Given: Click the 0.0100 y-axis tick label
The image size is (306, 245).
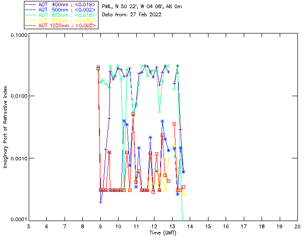Looking at the screenshot, I should (18, 97).
